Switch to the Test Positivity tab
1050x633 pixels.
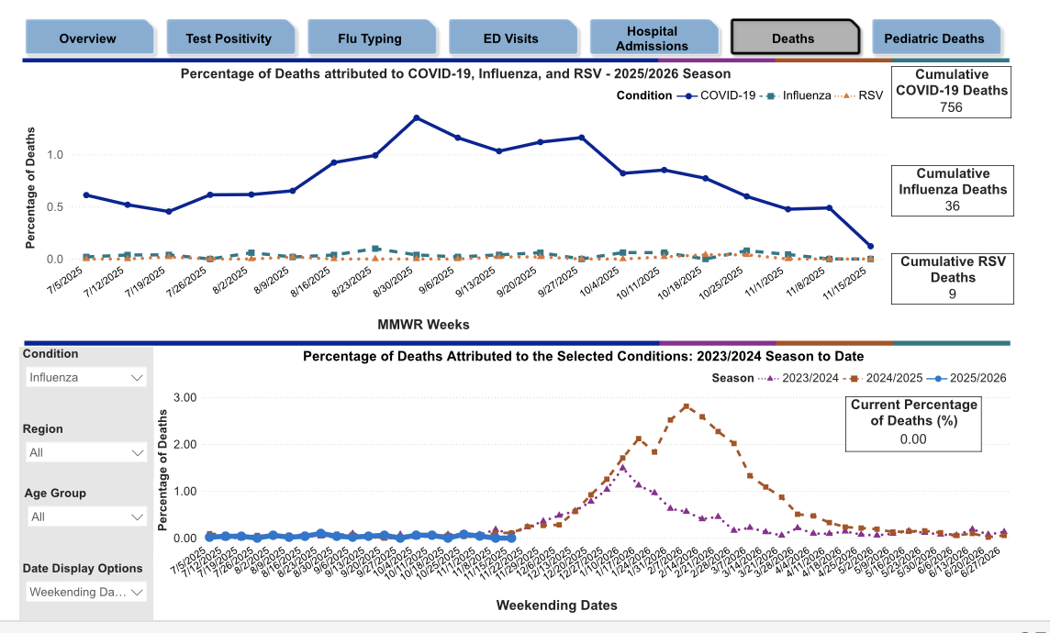tap(229, 39)
